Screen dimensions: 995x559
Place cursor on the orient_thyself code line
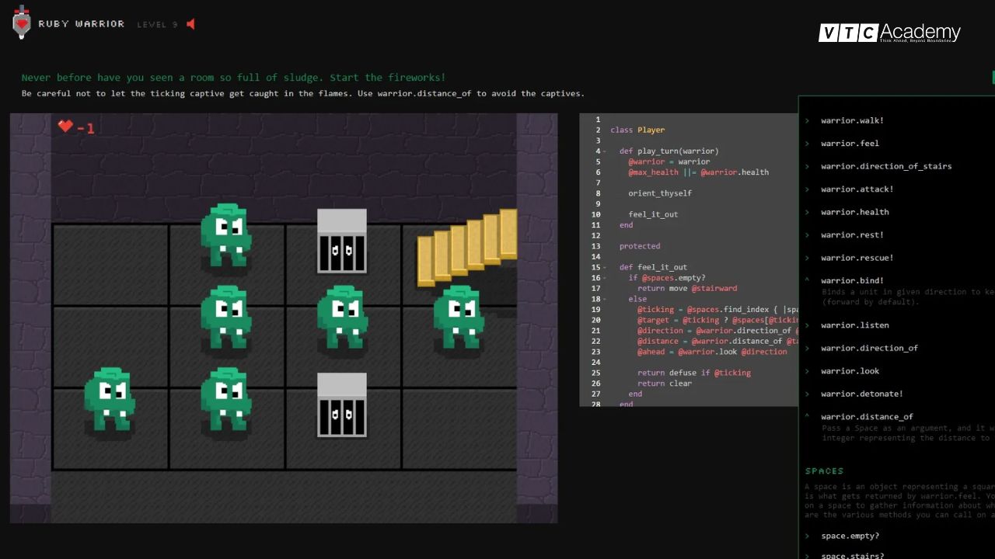(659, 193)
